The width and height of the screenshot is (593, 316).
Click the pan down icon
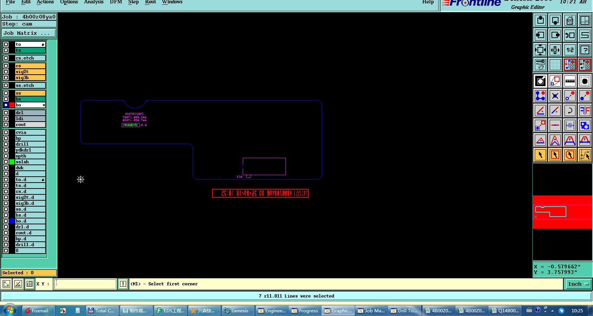click(x=555, y=20)
